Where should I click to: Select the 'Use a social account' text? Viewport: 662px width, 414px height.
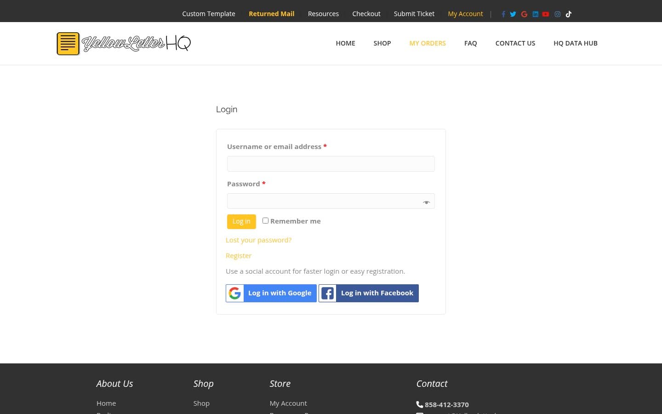point(315,271)
